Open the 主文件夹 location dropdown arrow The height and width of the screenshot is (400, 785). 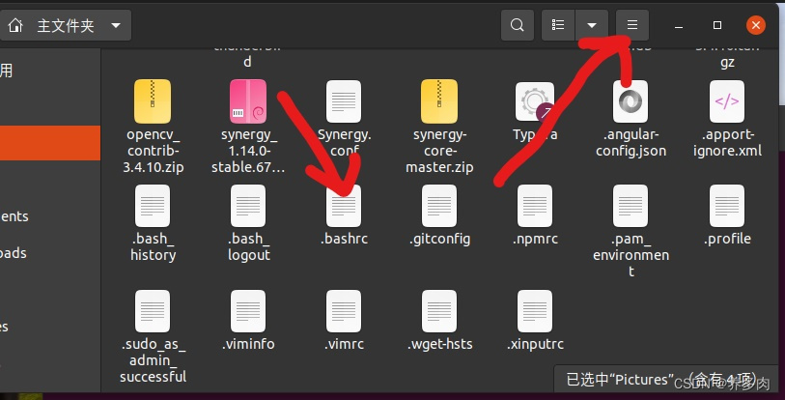(116, 25)
